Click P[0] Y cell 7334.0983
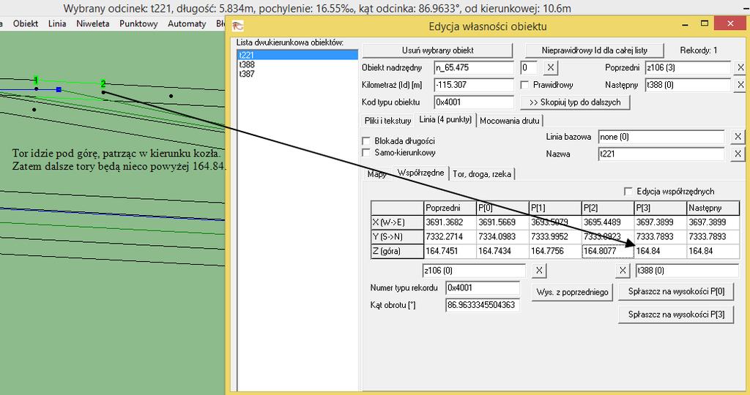Viewport: 750px width, 395px height. click(502, 236)
